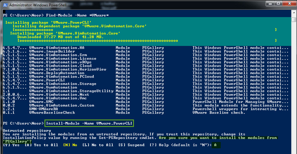Click the VMware.VimAutomation.HorizonView module name
This screenshot has width=297, height=154.
point(68,69)
